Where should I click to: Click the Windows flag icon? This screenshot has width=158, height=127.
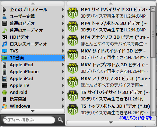click(5, 106)
